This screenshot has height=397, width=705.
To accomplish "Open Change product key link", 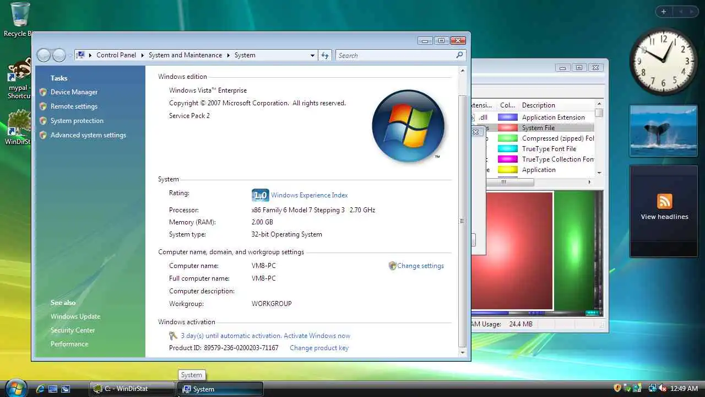I will point(319,348).
